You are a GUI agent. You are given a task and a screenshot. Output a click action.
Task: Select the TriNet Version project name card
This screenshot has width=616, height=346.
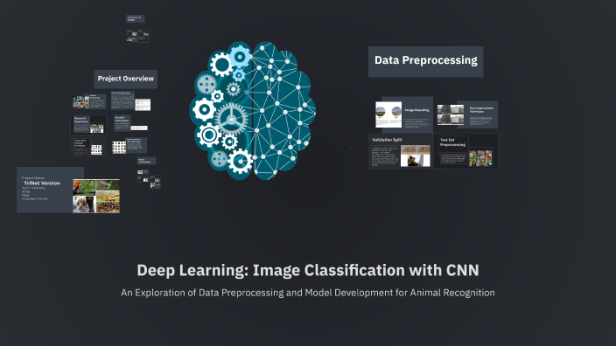(x=50, y=190)
